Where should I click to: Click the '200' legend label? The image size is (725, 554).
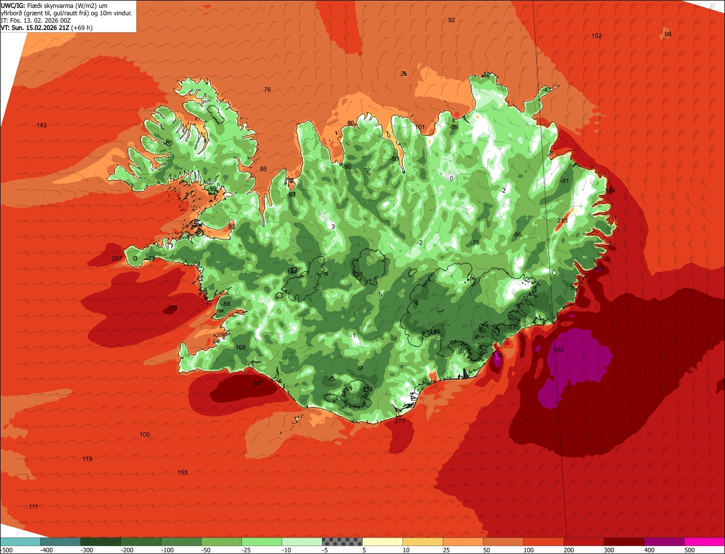[x=568, y=550]
